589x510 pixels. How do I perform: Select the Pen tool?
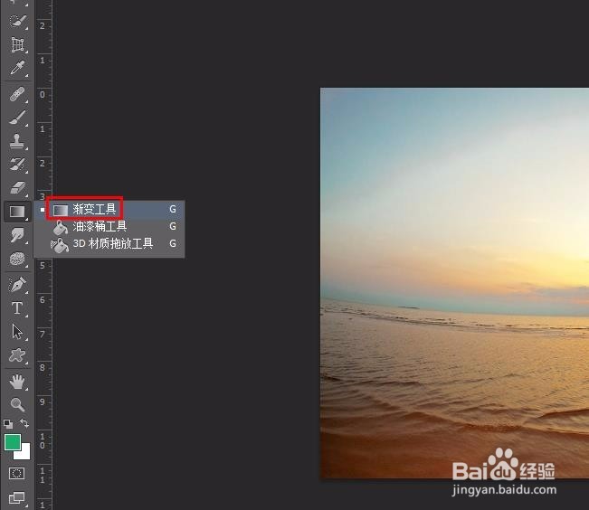coord(17,284)
